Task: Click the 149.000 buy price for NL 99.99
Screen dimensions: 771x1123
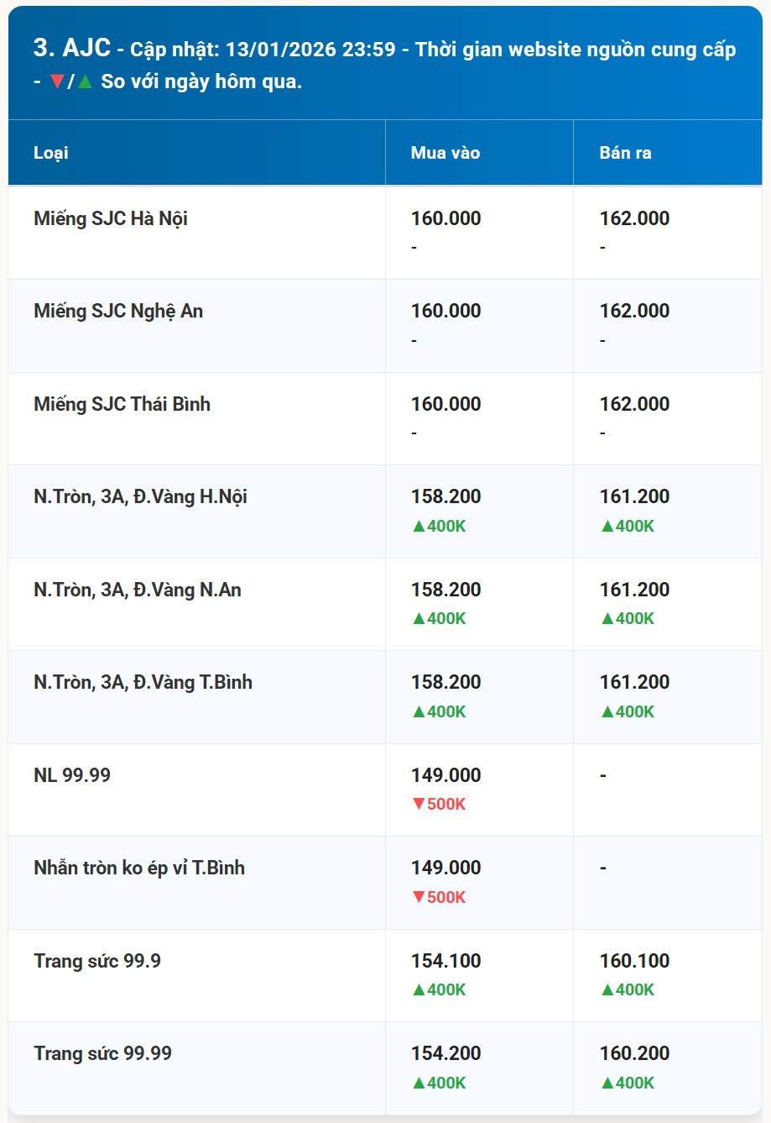Action: [446, 775]
